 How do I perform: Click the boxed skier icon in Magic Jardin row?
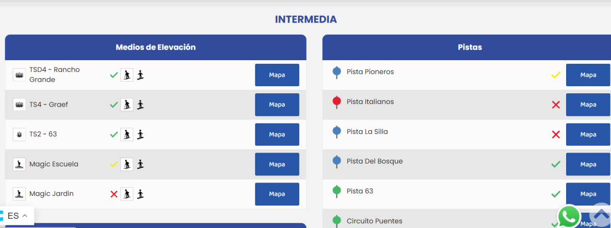point(126,194)
